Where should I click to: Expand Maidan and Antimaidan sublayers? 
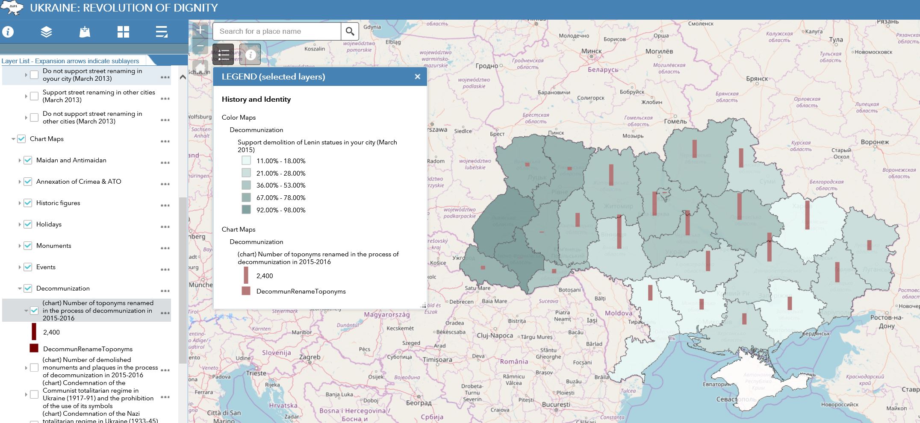(x=20, y=160)
